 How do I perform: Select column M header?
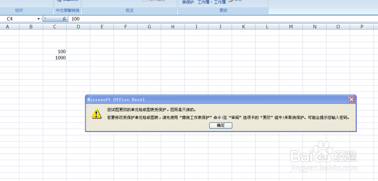[x=291, y=27]
